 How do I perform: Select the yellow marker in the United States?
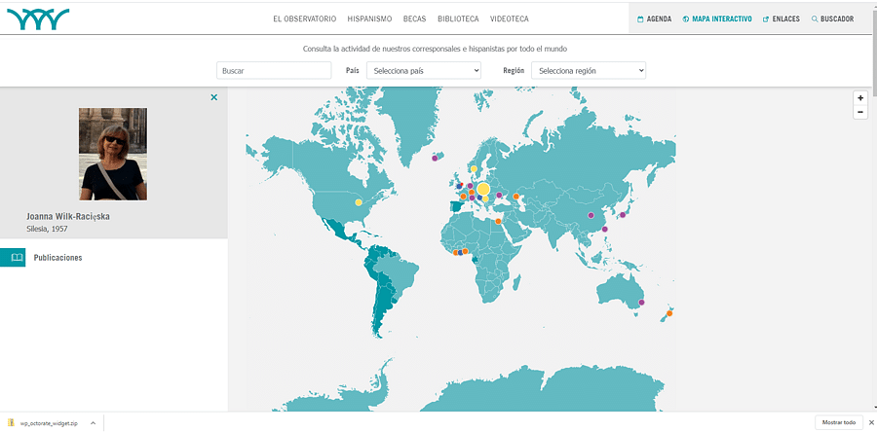(x=358, y=202)
